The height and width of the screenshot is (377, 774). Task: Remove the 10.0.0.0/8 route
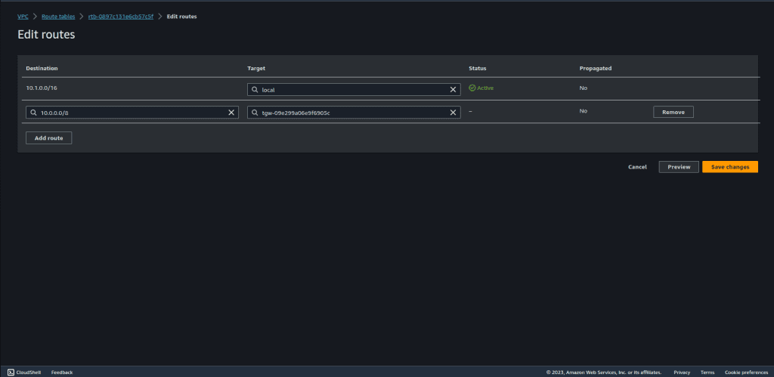[x=673, y=112]
